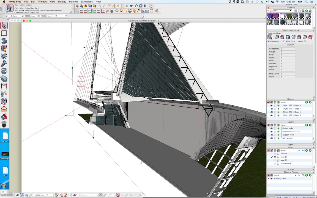Toggle the Allow Copy checkbox
The image size is (317, 198).
point(284,41)
